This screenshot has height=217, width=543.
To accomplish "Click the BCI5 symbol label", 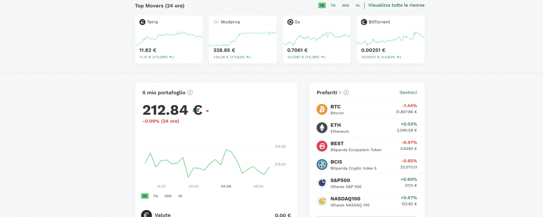I will pyautogui.click(x=336, y=162).
